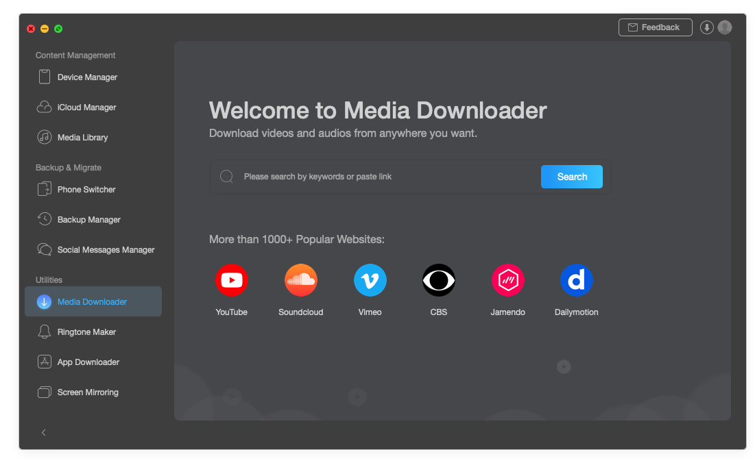755x463 pixels.
Task: Open Device Manager in the sidebar
Action: (x=87, y=77)
